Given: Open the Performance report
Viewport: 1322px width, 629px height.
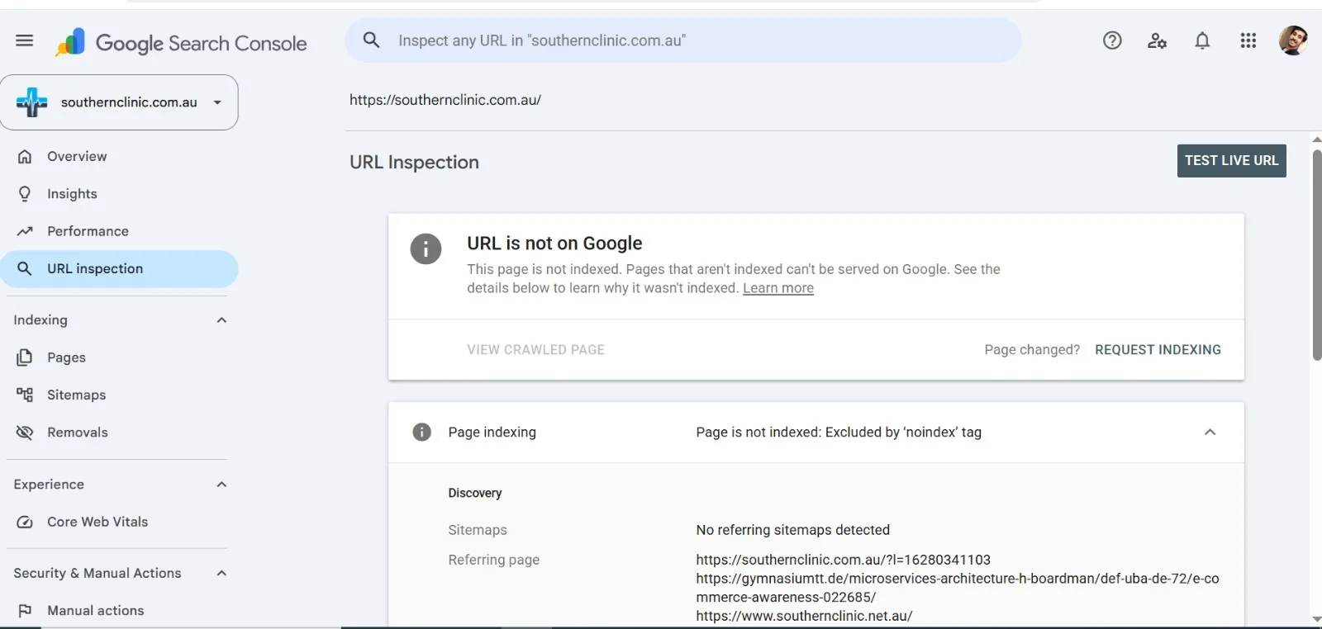Looking at the screenshot, I should (x=119, y=231).
